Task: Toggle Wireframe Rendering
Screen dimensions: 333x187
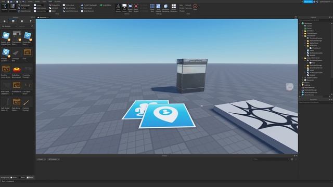Action: [x=165, y=8]
